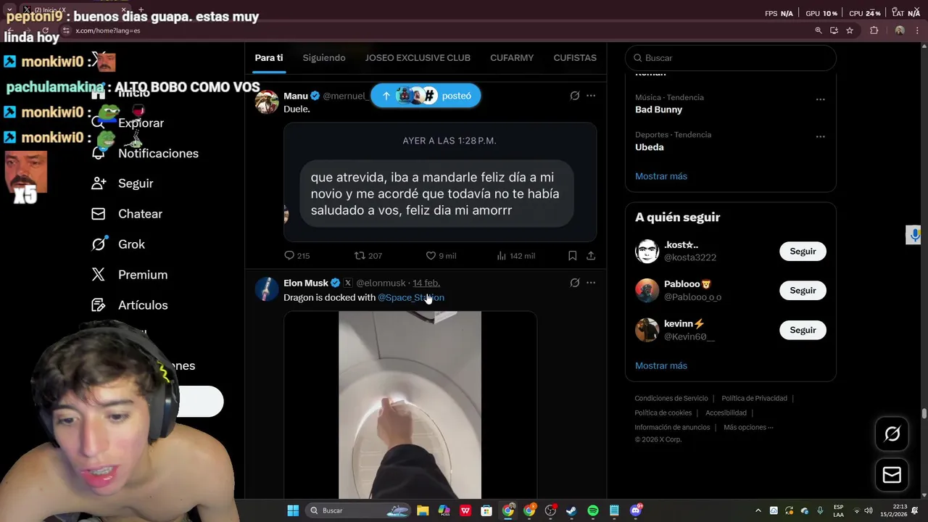Click the @Space_Station mention link
Viewport: 928px width, 522px height.
point(411,297)
